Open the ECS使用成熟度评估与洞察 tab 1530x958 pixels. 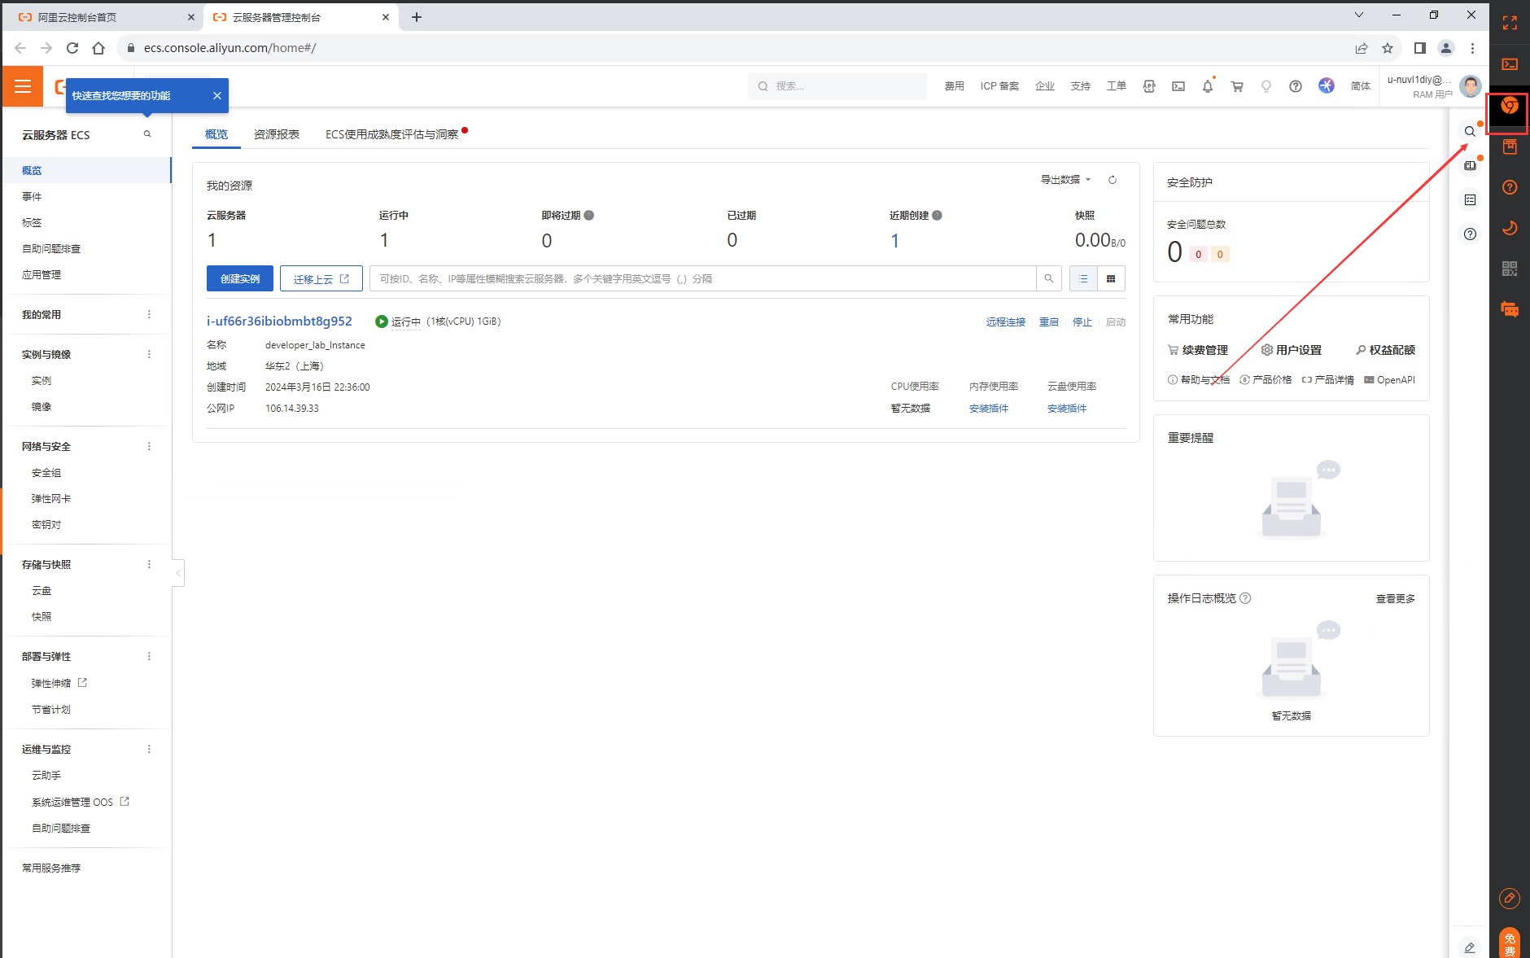pyautogui.click(x=391, y=134)
